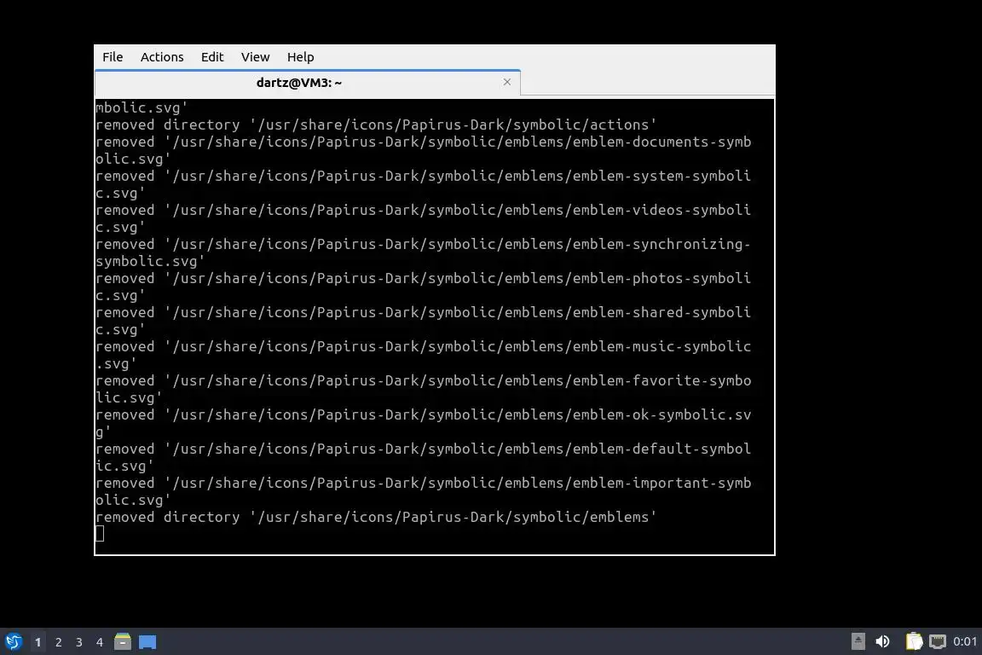Select the dartz@VM3: ~ tab
Screen dimensions: 982x655
pyautogui.click(x=307, y=83)
